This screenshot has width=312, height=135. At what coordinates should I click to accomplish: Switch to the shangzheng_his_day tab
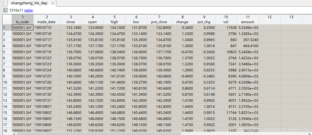point(28,3)
